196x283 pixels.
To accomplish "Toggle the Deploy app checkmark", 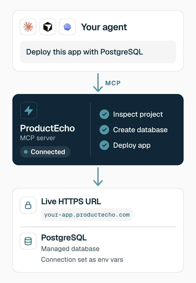I will (x=104, y=145).
